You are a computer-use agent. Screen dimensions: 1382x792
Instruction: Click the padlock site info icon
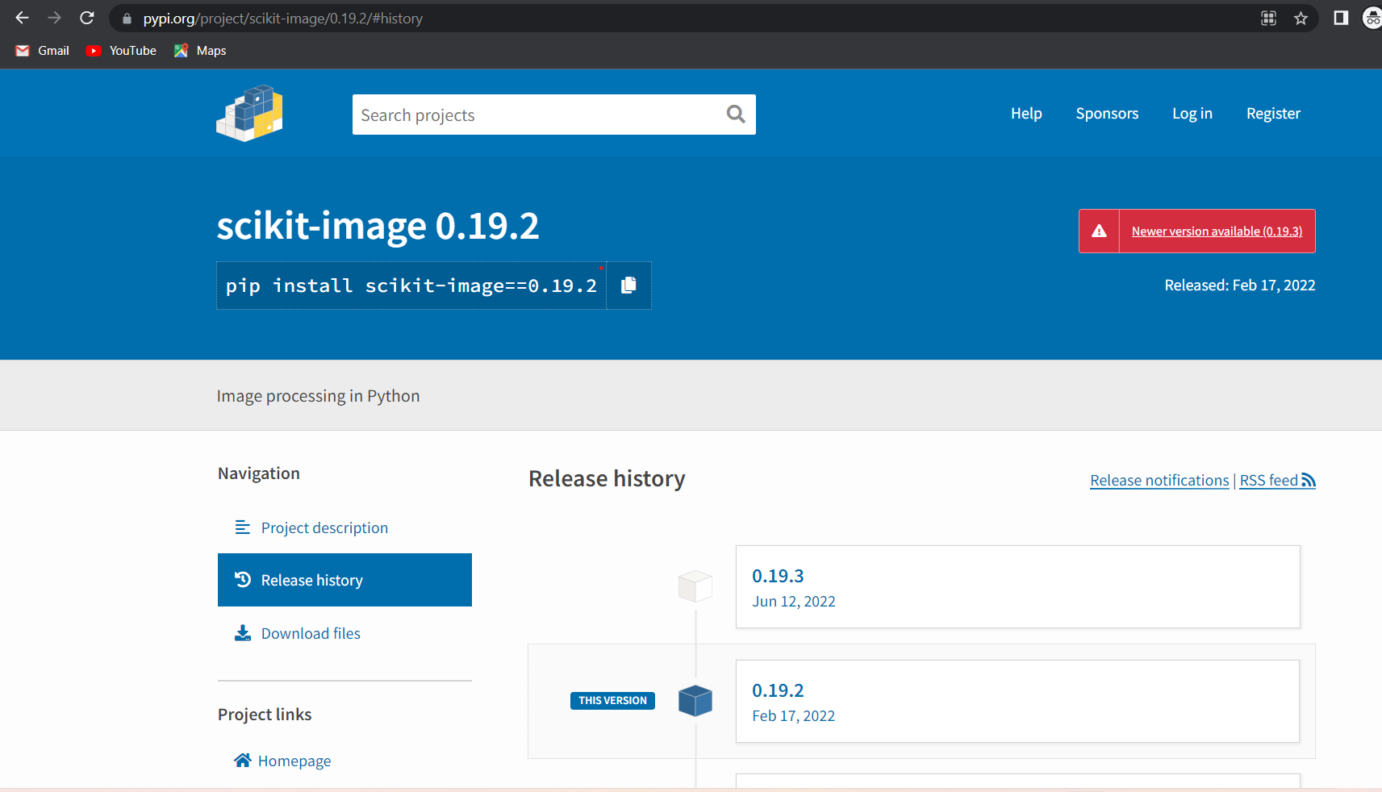(127, 19)
